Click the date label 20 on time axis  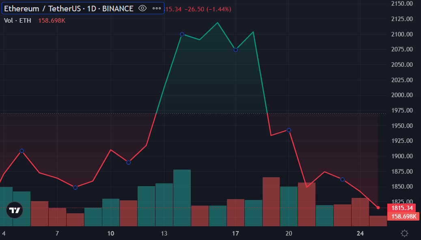[289, 234]
